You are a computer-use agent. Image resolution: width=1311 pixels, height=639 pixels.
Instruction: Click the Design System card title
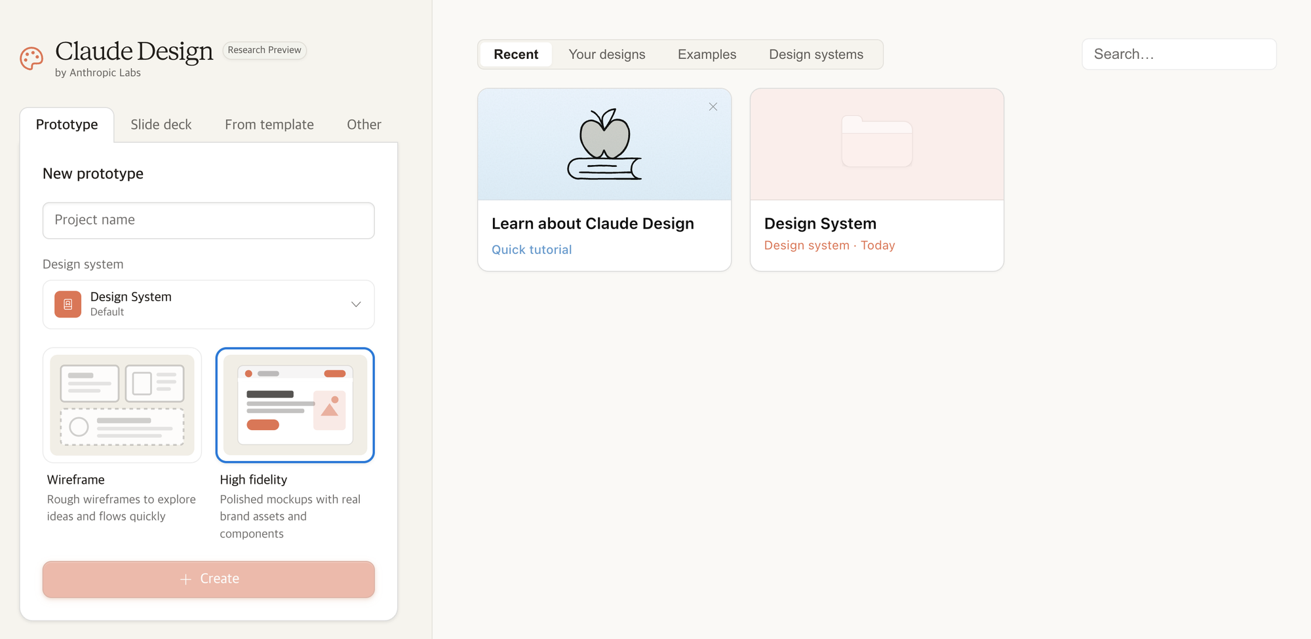pyautogui.click(x=820, y=224)
